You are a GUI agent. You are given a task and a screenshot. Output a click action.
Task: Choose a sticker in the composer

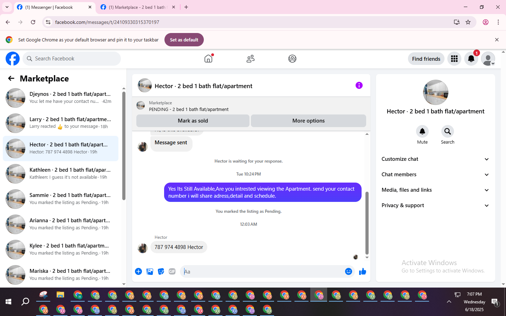pyautogui.click(x=161, y=271)
